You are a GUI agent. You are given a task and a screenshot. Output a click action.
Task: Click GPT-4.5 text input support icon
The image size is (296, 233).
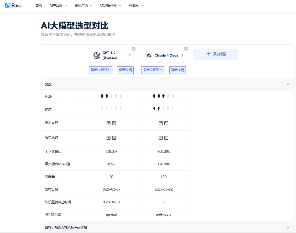(108, 124)
